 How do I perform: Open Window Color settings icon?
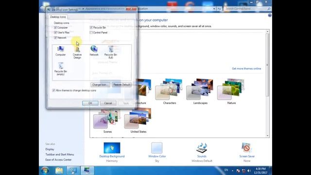(x=156, y=148)
